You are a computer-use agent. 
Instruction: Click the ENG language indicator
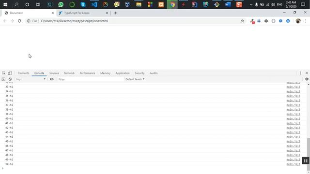[x=279, y=4]
